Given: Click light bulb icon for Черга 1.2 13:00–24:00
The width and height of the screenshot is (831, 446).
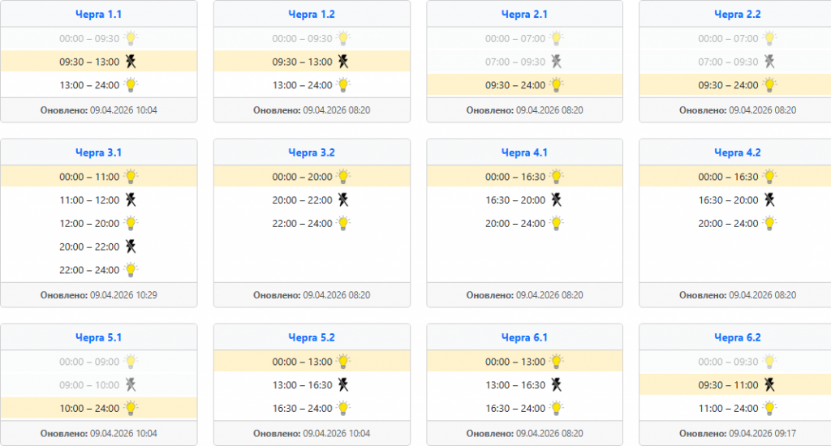Looking at the screenshot, I should tap(343, 84).
